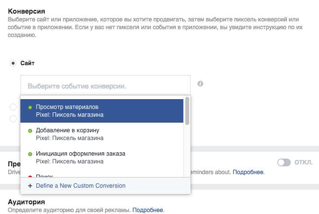
Task: Select the second unlabeled radio button below Сайт
Action: 13,107
